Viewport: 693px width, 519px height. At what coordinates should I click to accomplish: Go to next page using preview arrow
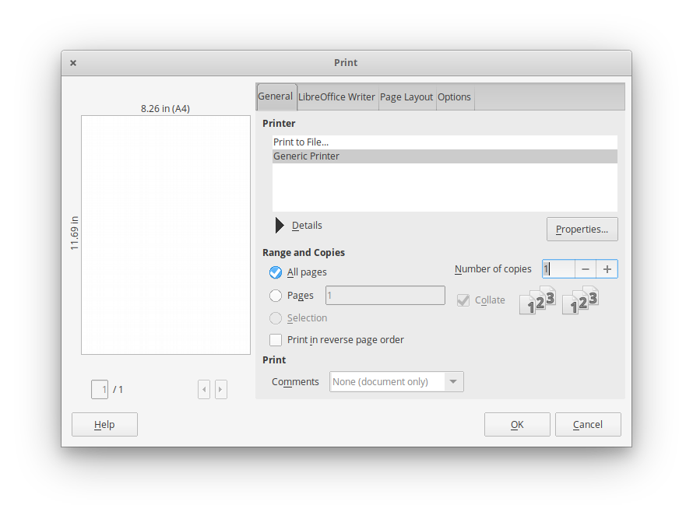click(x=221, y=389)
